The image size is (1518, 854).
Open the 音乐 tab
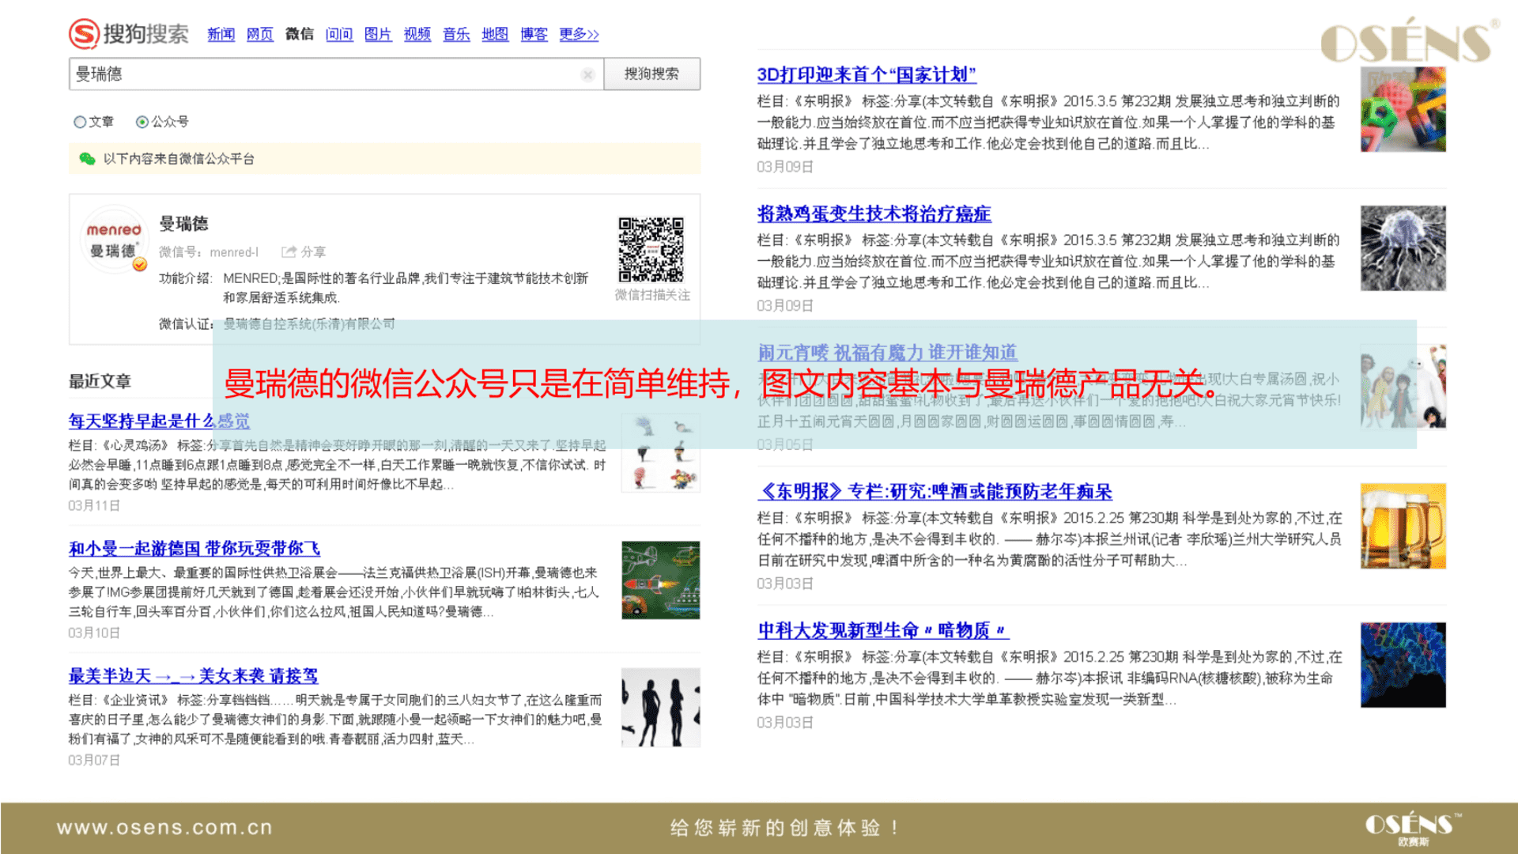pyautogui.click(x=456, y=34)
